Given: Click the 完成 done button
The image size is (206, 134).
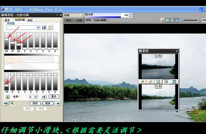Looking at the screenshot, I should [x=35, y=104].
